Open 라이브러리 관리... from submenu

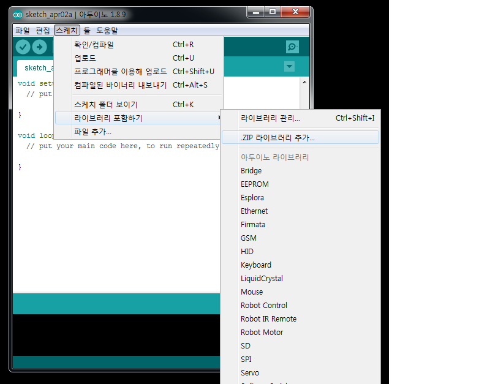[300, 118]
